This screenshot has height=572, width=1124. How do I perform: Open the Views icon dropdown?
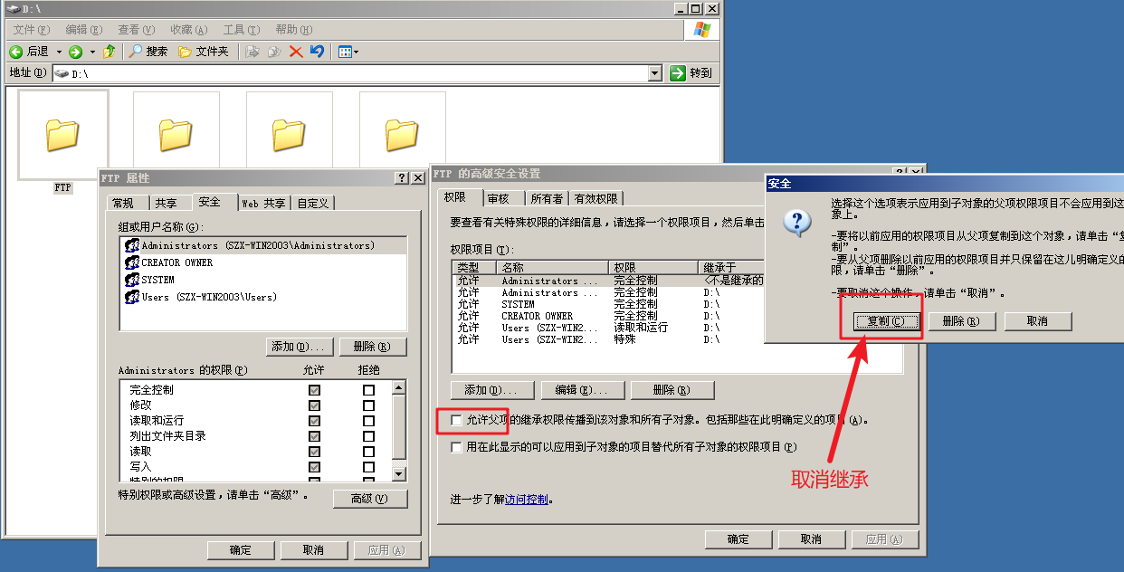(354, 52)
